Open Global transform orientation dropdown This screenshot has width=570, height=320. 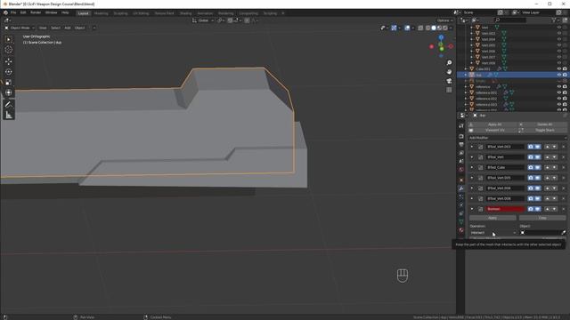(x=202, y=20)
